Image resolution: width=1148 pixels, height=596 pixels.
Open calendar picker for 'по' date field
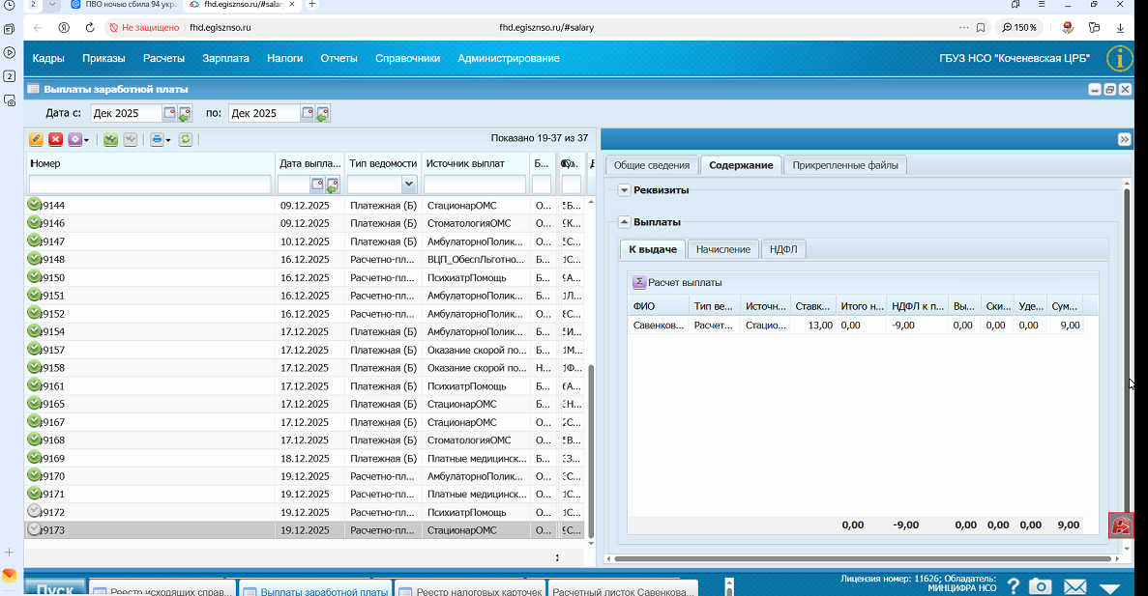(308, 113)
